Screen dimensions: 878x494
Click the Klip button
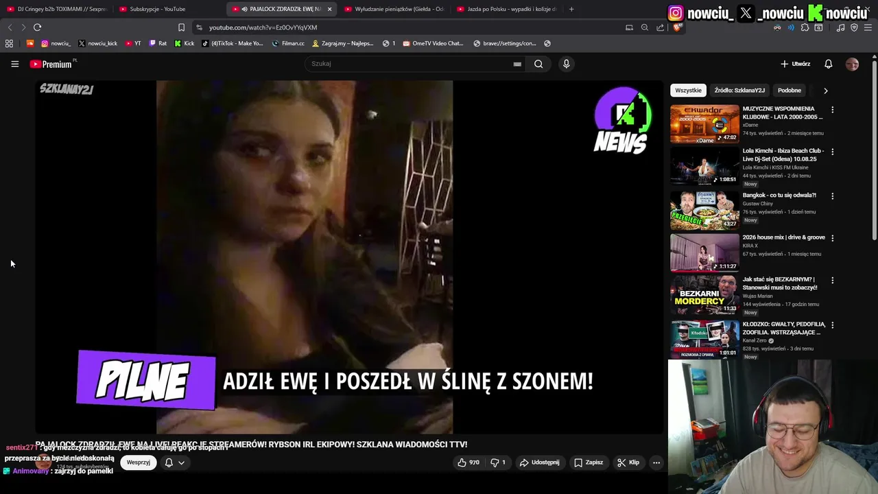coord(628,462)
